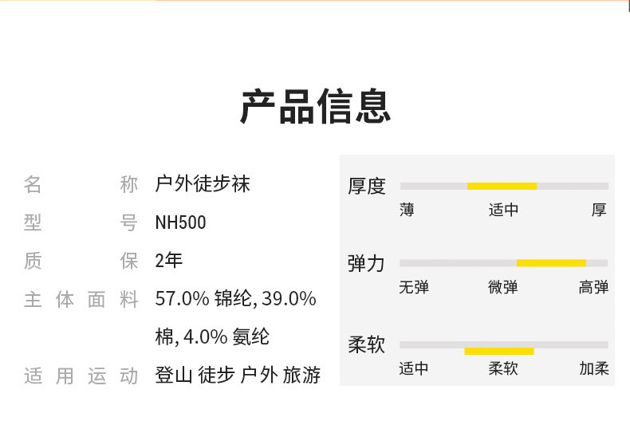Click the 2年 warranty value

tap(169, 261)
